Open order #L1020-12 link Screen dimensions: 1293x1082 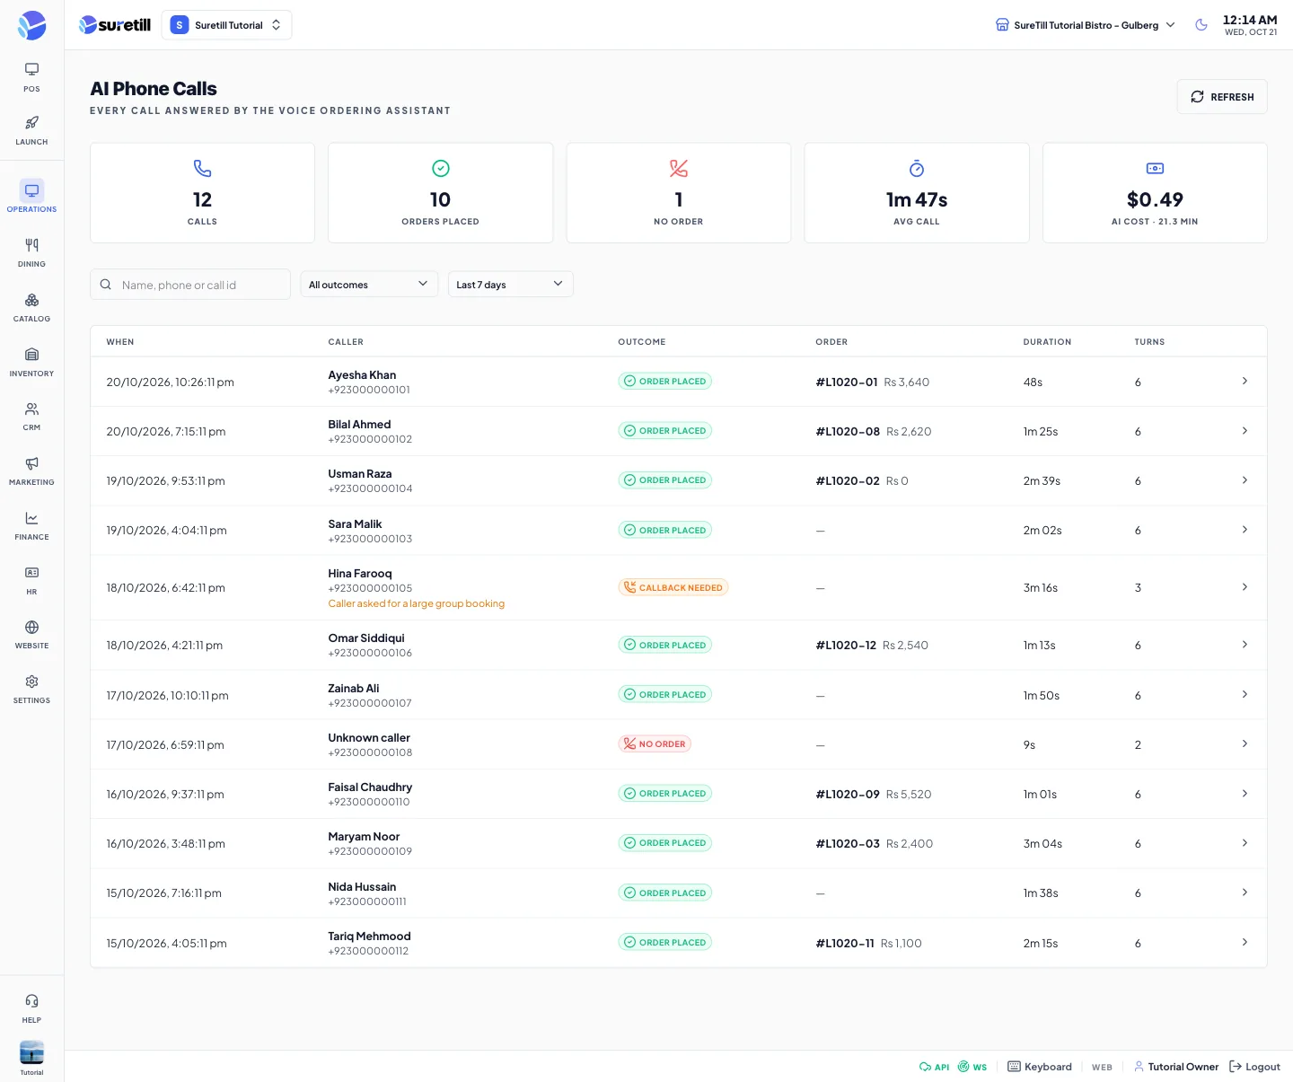coord(846,646)
